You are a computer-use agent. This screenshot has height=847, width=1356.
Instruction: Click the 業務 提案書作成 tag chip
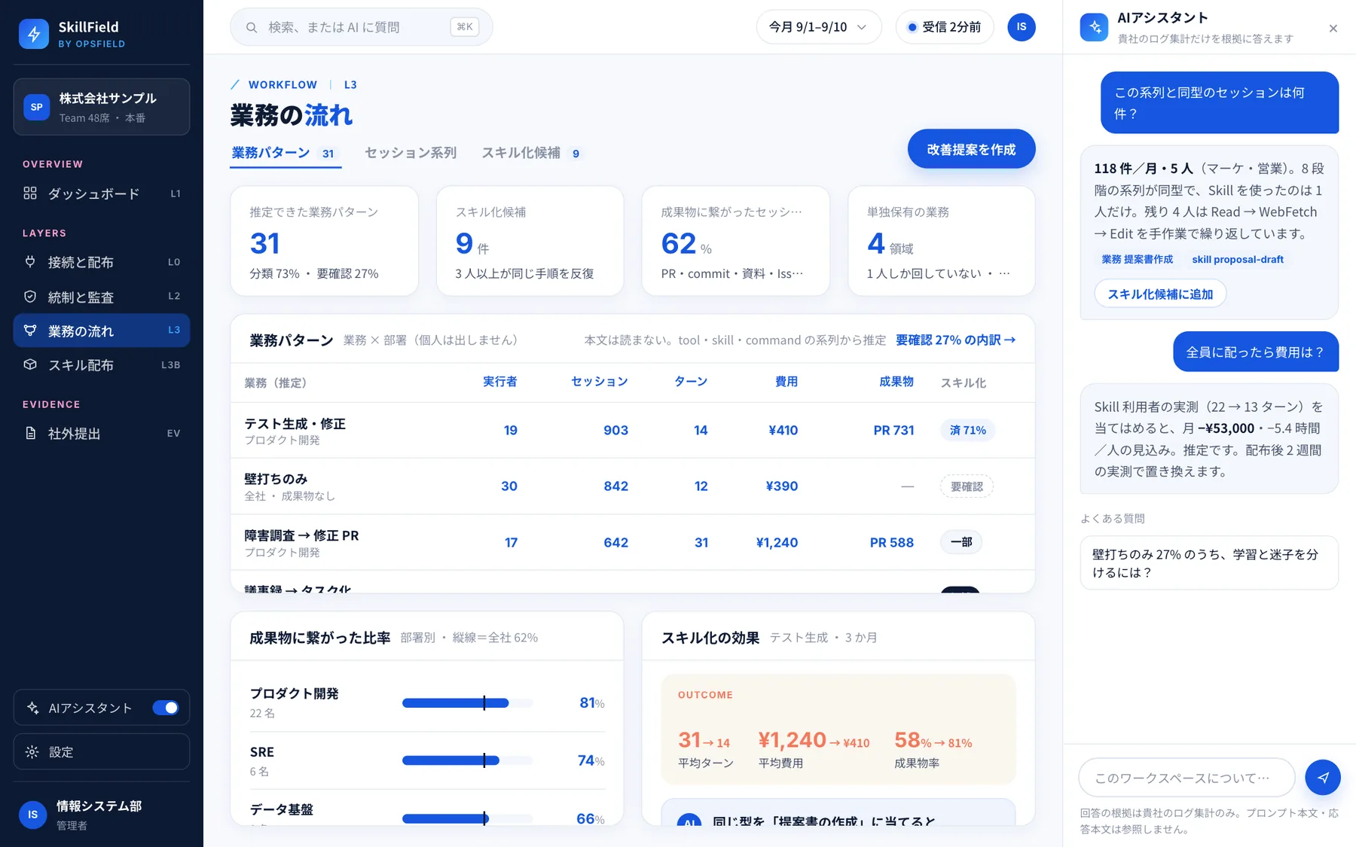pyautogui.click(x=1137, y=259)
